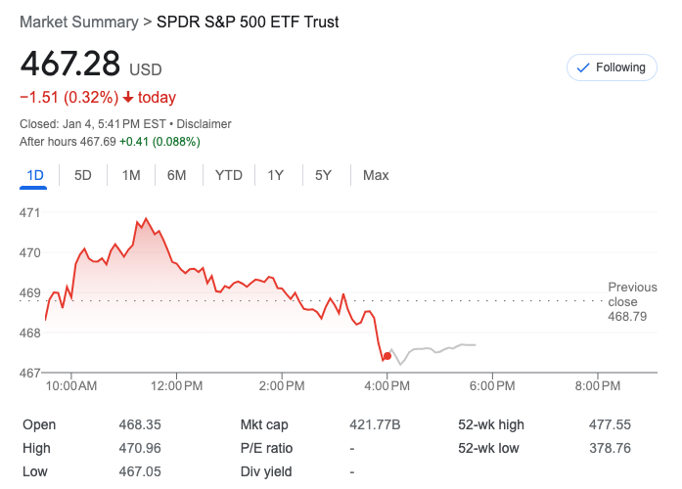
Task: Click the Following checkmark icon
Action: click(583, 67)
